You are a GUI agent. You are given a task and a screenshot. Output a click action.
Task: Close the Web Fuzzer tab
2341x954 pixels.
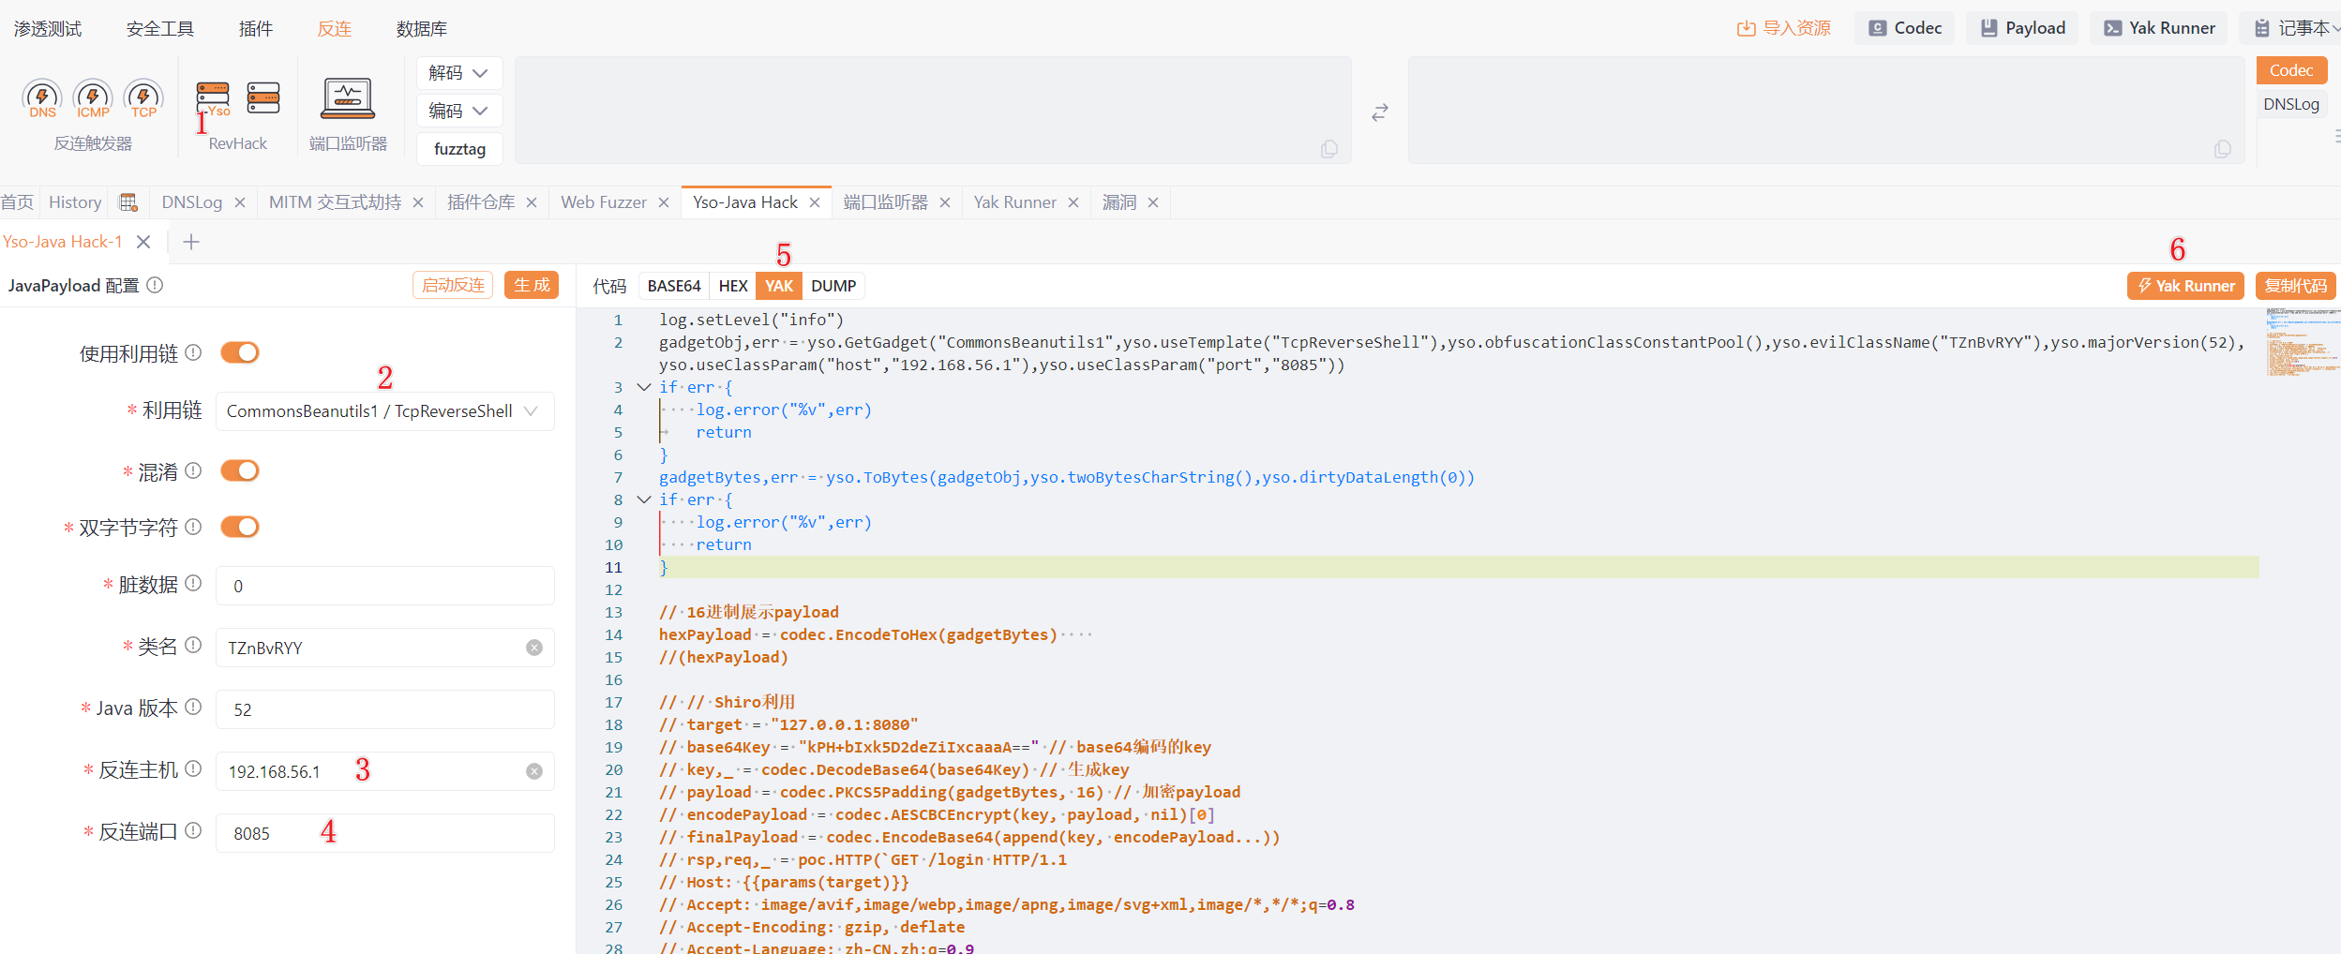pyautogui.click(x=664, y=202)
